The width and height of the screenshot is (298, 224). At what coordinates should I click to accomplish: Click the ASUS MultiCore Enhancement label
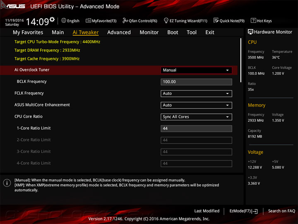pyautogui.click(x=42, y=105)
